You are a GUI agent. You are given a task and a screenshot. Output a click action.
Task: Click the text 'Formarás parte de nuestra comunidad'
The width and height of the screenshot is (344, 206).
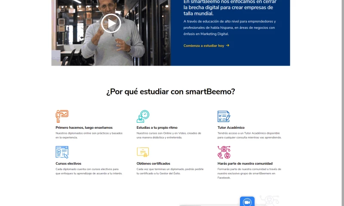tap(249, 173)
